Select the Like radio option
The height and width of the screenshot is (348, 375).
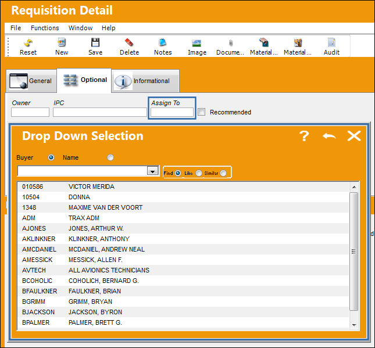pos(199,173)
